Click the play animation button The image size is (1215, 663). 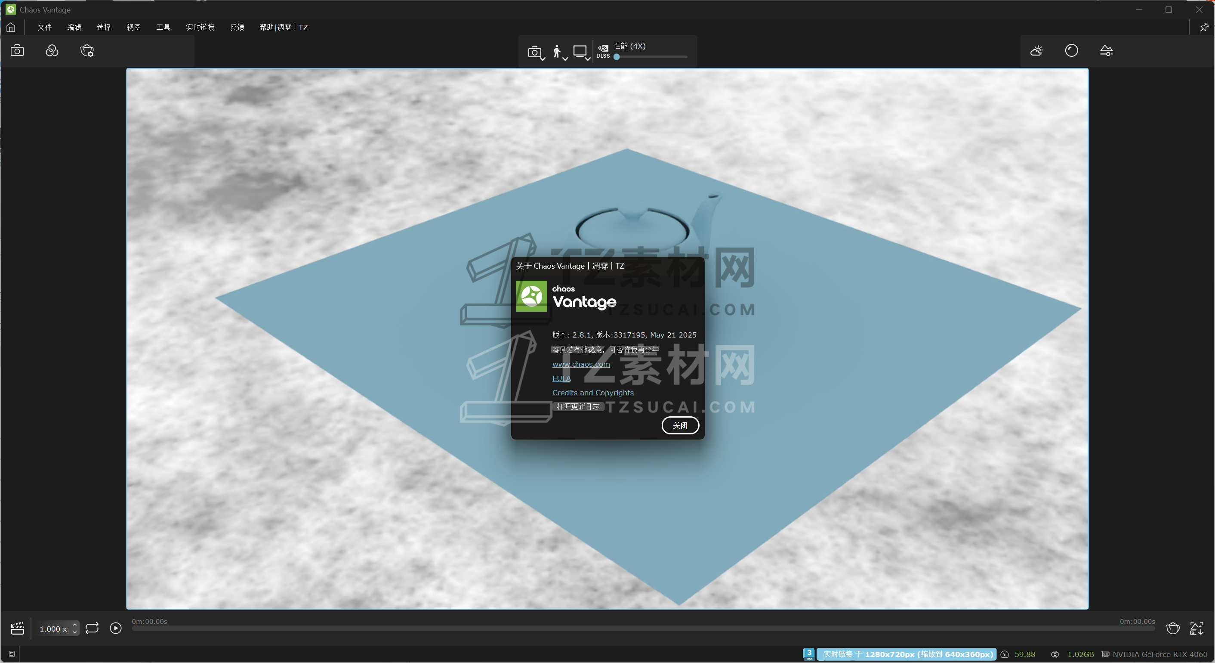click(116, 628)
